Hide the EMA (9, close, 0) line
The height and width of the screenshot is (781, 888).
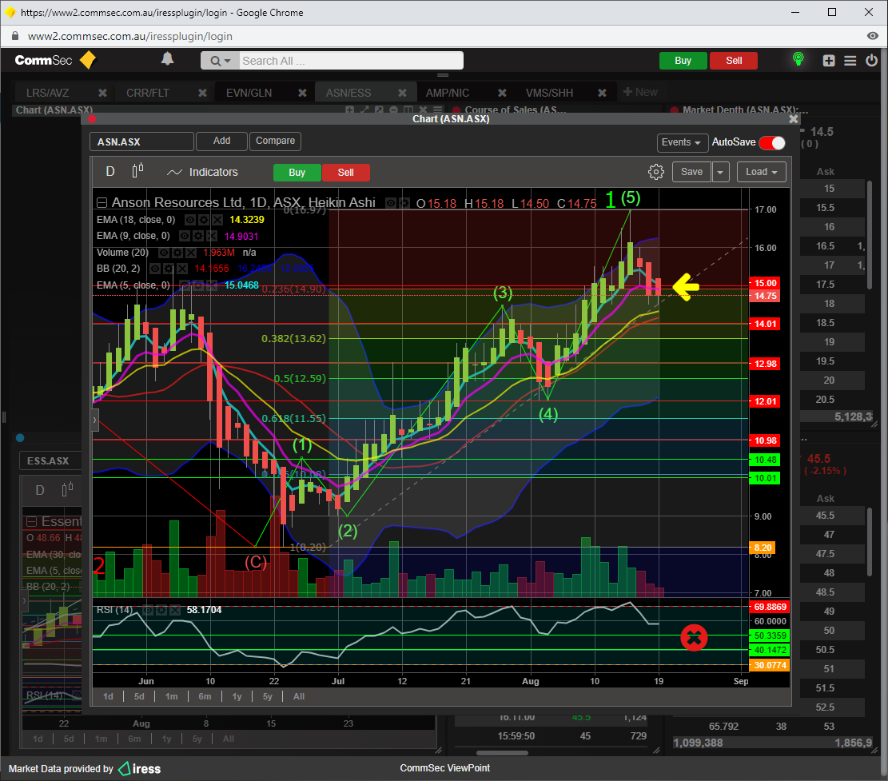(x=185, y=236)
